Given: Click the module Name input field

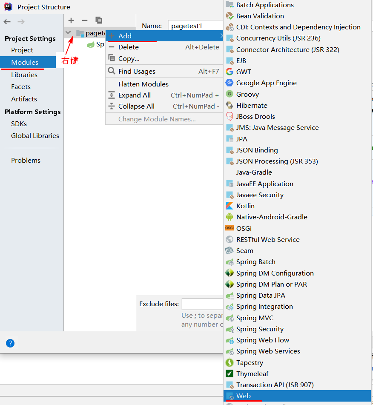Looking at the screenshot, I should coord(195,26).
